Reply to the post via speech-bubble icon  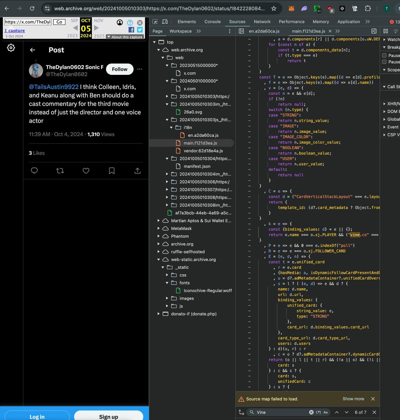34,170
